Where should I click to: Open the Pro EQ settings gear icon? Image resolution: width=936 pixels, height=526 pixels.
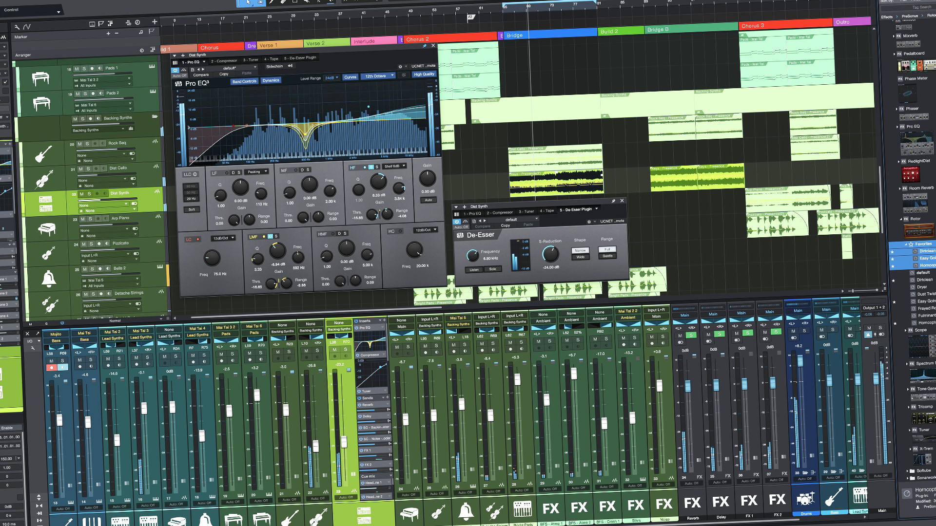coord(400,67)
